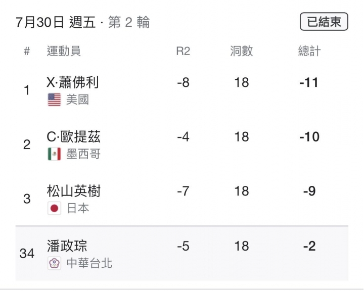This screenshot has width=364, height=291.
Task: Click the -11 total score
Action: pos(309,82)
